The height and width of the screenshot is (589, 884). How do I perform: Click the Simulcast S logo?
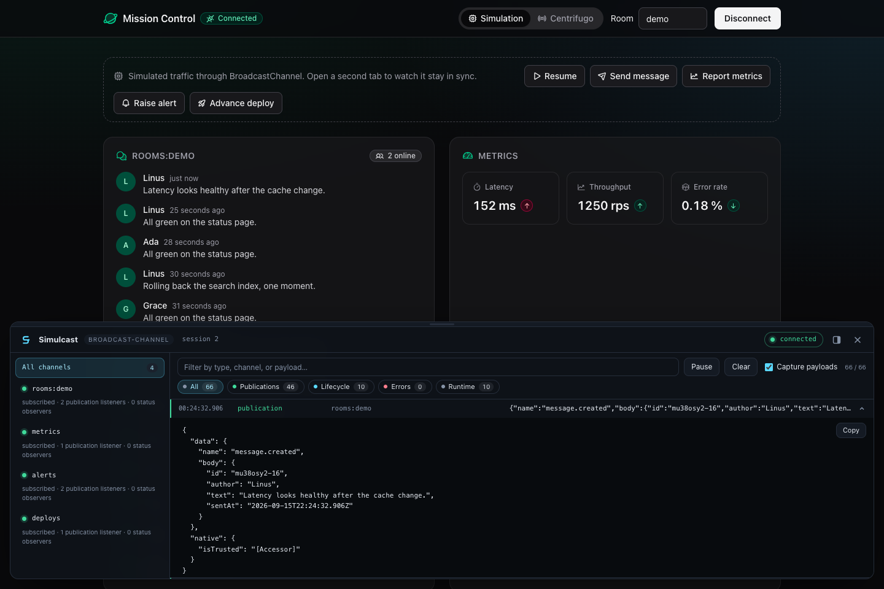(26, 339)
